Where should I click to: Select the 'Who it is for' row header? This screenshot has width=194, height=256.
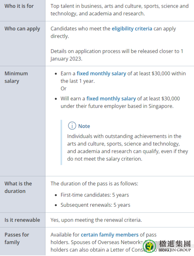[19, 6]
